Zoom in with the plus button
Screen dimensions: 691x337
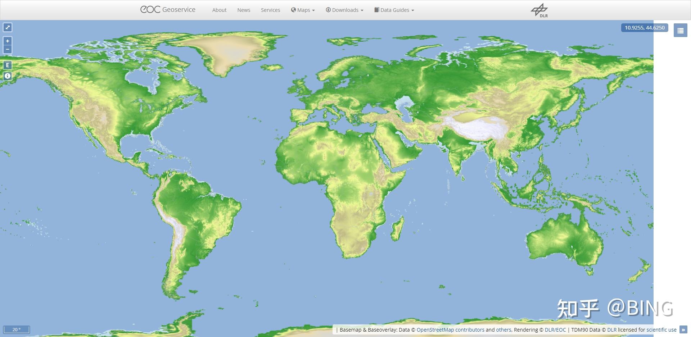pos(8,41)
